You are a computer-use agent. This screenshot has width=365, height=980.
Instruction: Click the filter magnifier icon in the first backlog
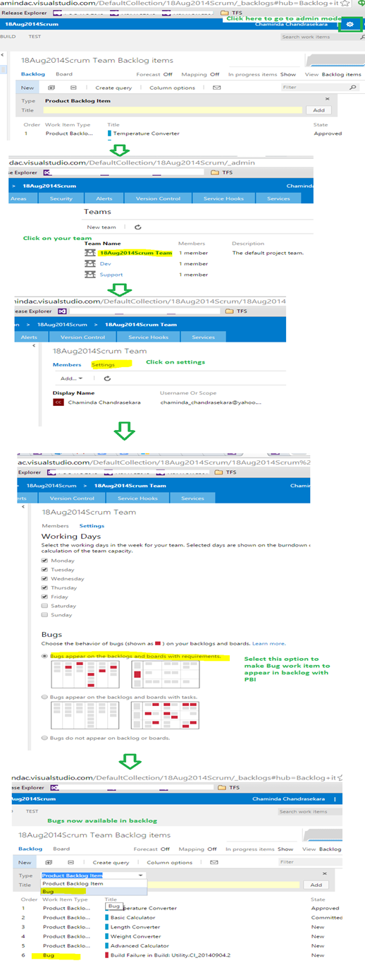click(x=352, y=88)
